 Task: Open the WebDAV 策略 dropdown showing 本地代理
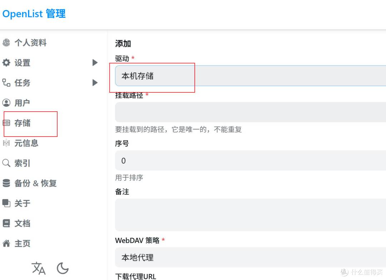tap(214, 258)
